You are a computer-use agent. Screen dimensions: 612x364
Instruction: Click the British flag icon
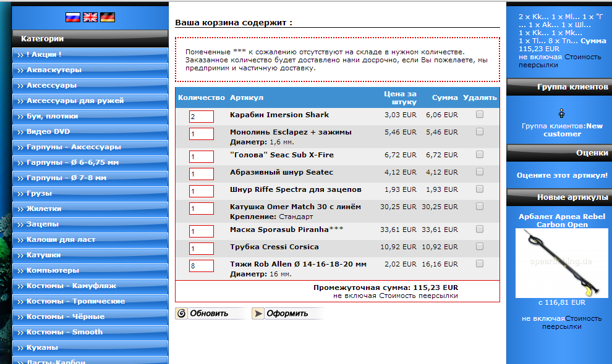point(90,17)
